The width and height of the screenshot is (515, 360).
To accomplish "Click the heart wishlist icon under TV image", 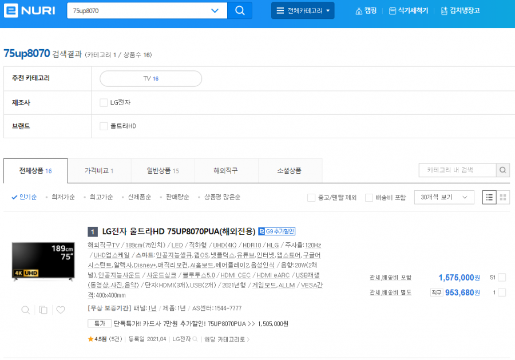I will tap(61, 310).
